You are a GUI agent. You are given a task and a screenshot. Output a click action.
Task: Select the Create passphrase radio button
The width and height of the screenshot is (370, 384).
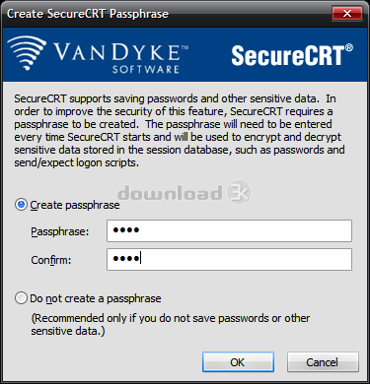21,205
